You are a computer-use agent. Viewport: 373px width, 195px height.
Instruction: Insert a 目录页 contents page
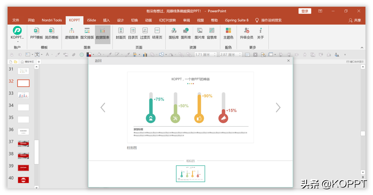133,33
